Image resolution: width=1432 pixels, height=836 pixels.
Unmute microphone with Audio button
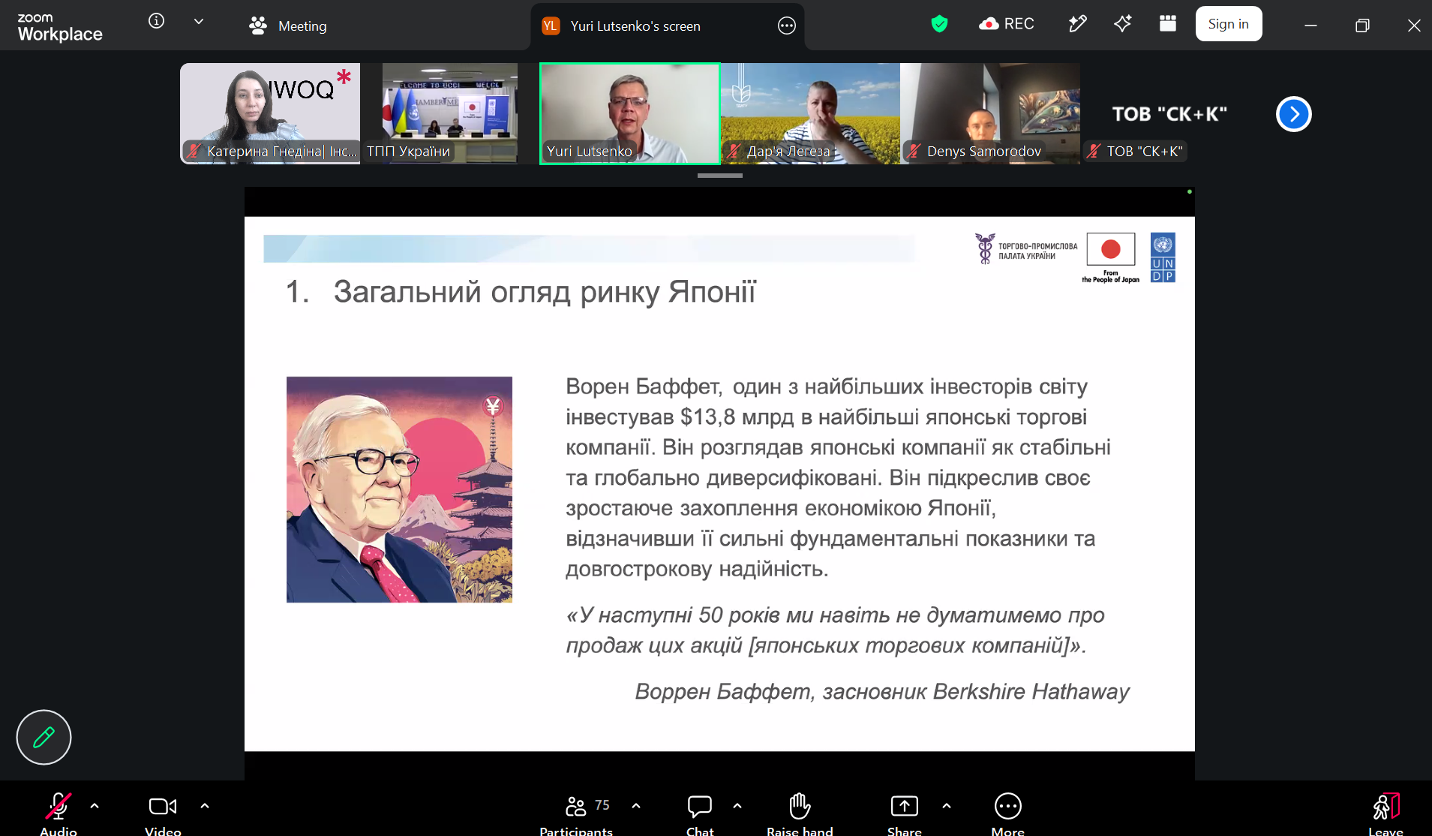[59, 813]
